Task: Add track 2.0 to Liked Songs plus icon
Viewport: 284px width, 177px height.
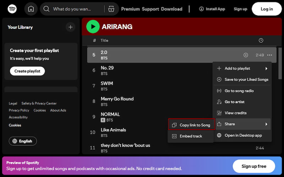Action: coord(246,55)
